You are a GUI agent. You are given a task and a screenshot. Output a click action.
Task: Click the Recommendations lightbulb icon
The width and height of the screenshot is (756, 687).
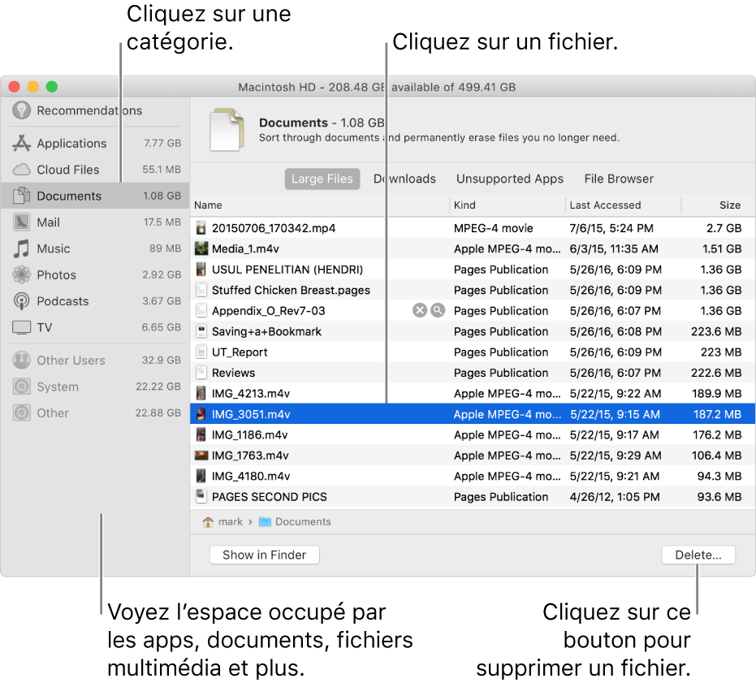click(21, 110)
